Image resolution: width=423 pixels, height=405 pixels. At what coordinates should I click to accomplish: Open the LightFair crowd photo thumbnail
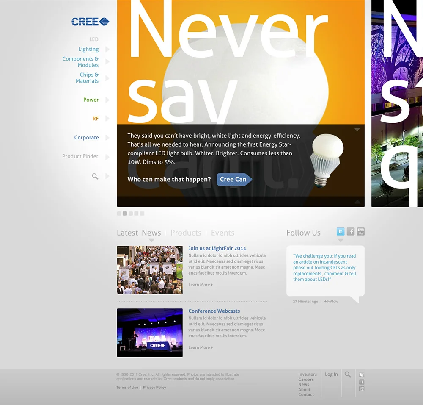[150, 270]
